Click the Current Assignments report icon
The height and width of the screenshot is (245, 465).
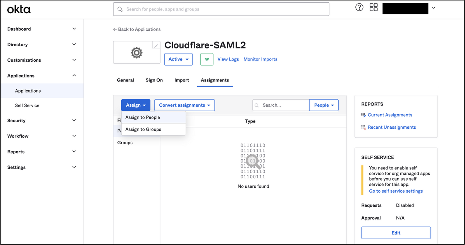coord(363,115)
